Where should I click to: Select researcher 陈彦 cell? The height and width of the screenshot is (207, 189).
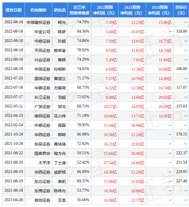tap(60, 32)
